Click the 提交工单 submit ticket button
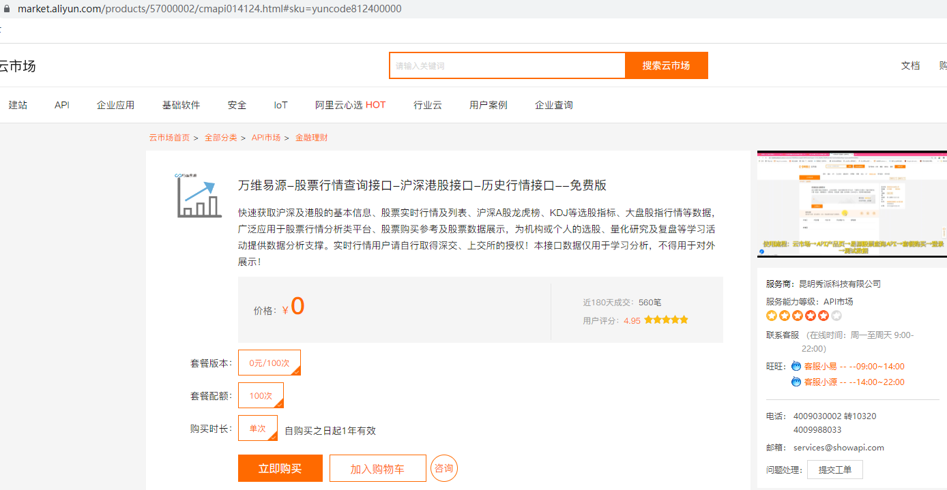947x490 pixels. pyautogui.click(x=834, y=470)
